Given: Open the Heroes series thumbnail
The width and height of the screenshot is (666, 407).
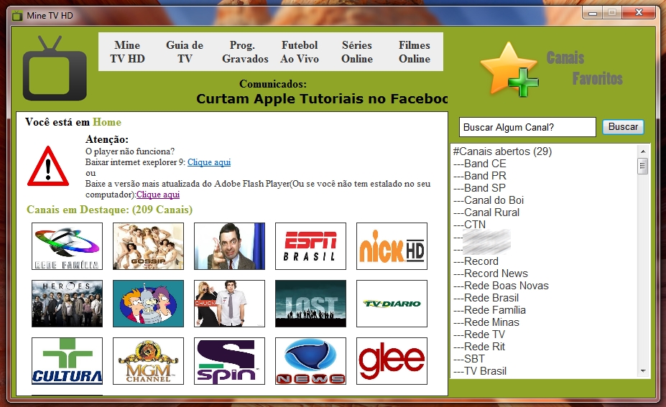Looking at the screenshot, I should [x=67, y=304].
